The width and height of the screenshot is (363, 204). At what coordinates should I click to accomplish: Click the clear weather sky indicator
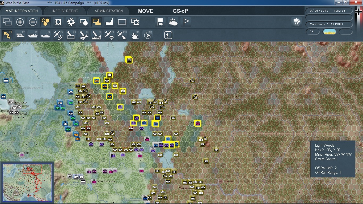coord(329,32)
